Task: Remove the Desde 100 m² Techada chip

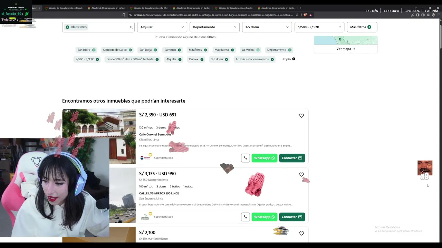Action: (x=157, y=59)
